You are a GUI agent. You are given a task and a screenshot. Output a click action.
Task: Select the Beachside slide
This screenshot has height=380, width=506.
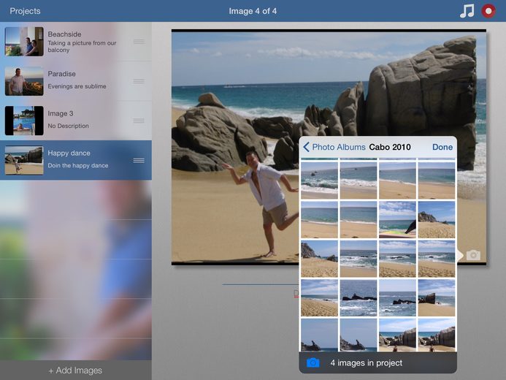click(76, 42)
